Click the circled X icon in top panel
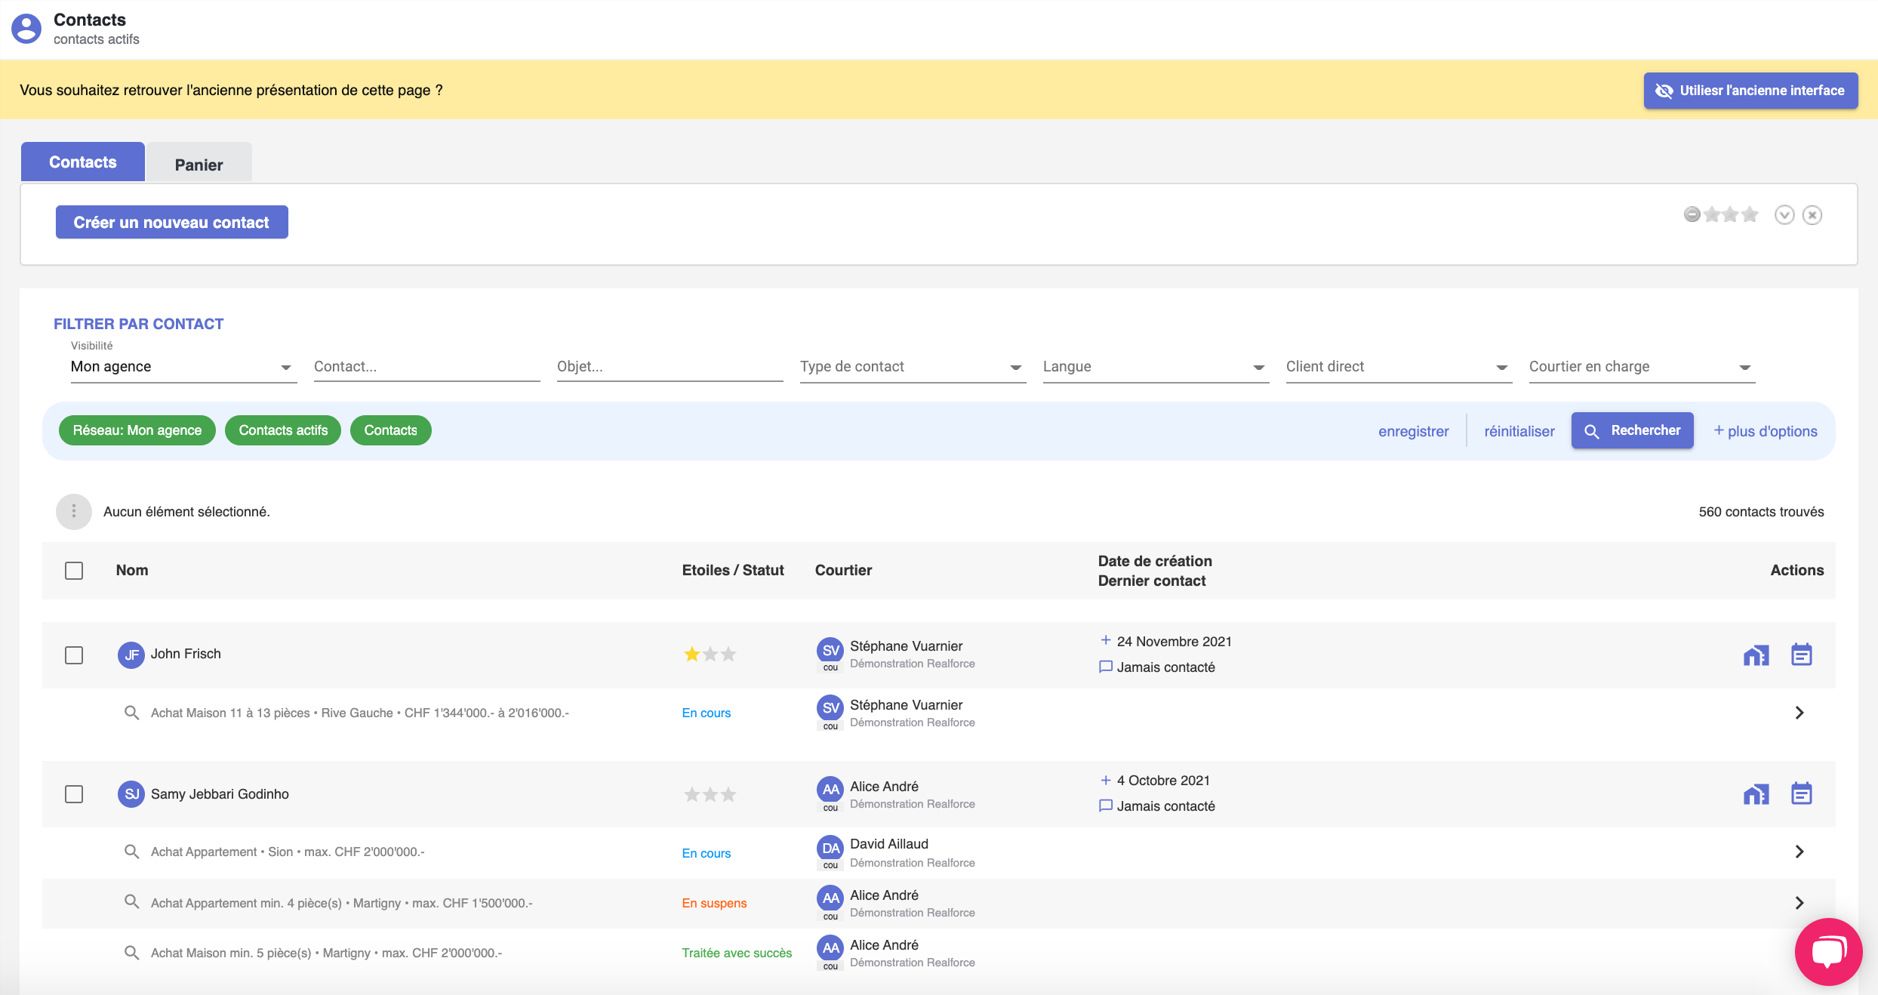The height and width of the screenshot is (995, 1878). (x=1812, y=215)
